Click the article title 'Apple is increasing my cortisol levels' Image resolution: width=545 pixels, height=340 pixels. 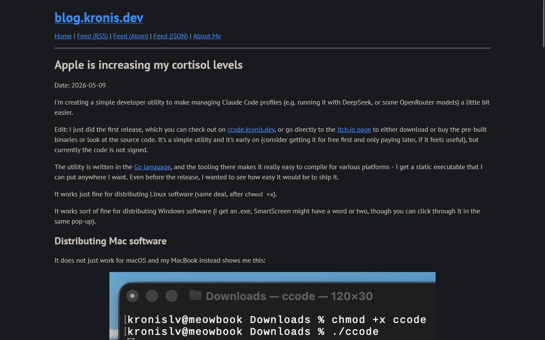(x=149, y=65)
